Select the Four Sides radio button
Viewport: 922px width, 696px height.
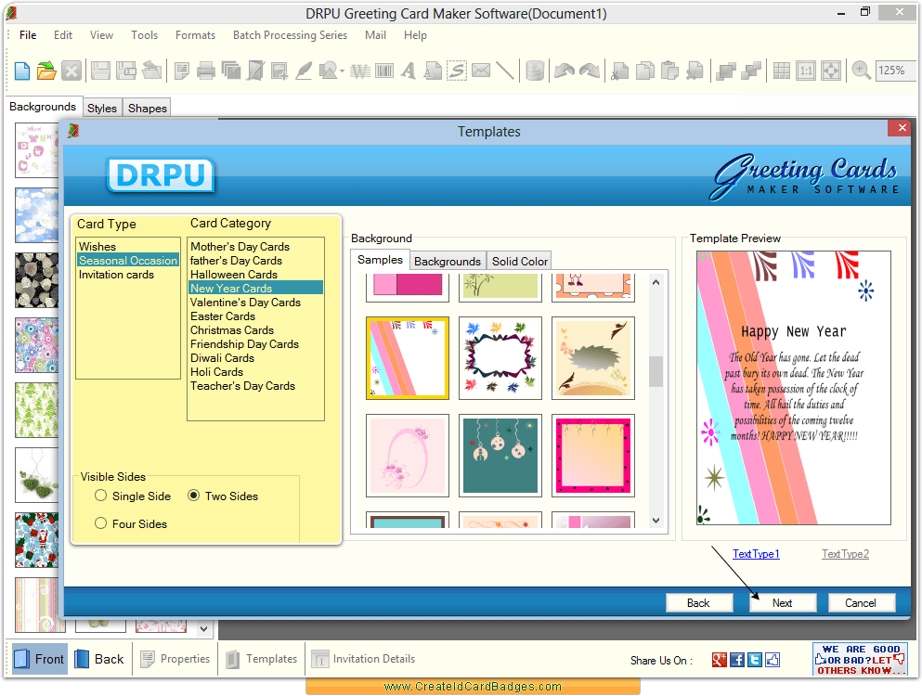(100, 523)
